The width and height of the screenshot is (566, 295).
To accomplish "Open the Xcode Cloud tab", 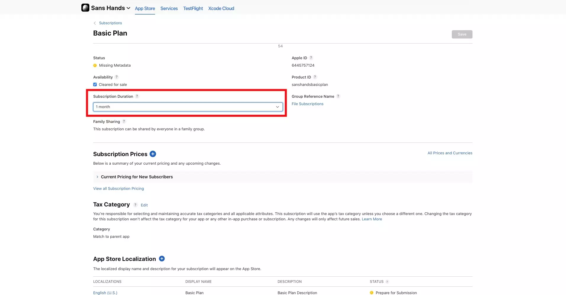I will 221,8.
